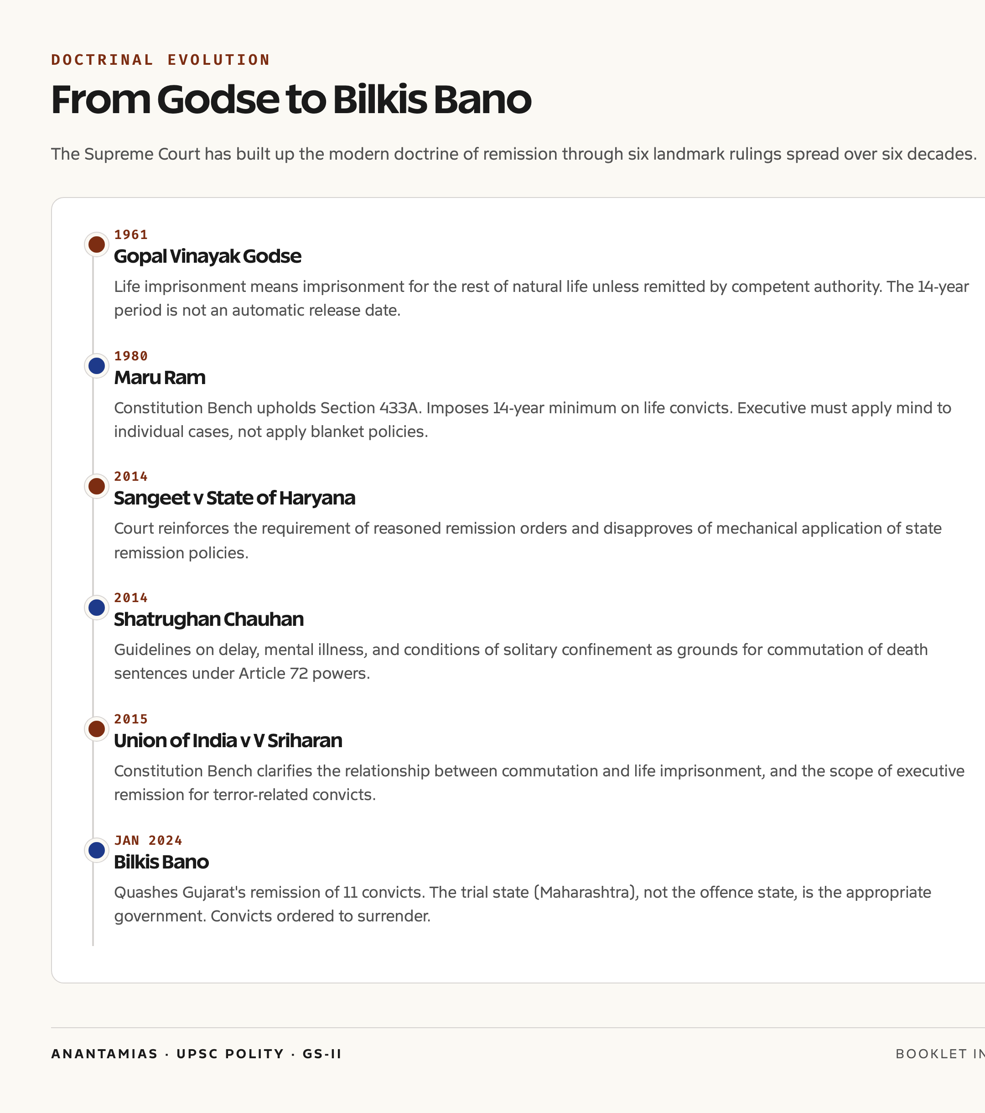Click the 1980 year label

(131, 357)
